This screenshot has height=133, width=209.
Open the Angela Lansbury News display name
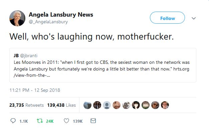click(61, 15)
